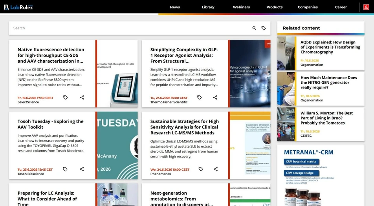Open Preparing for LC Analysis title

coord(47,199)
